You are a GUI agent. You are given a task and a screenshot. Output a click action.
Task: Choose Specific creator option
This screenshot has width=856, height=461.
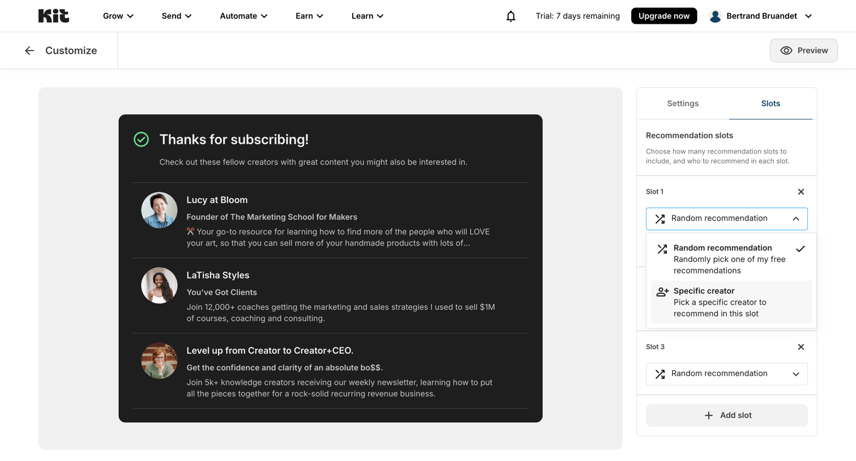click(x=731, y=302)
